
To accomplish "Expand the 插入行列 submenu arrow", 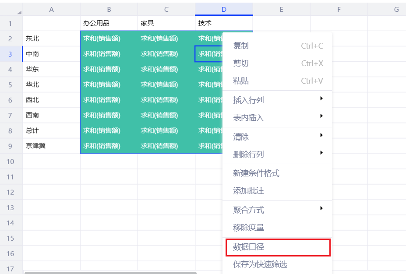I will point(321,99).
